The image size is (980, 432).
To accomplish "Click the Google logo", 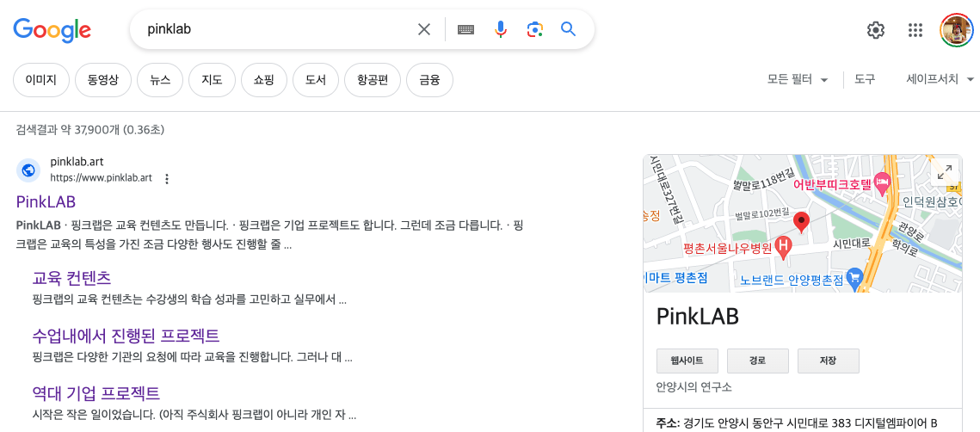I will point(52,29).
